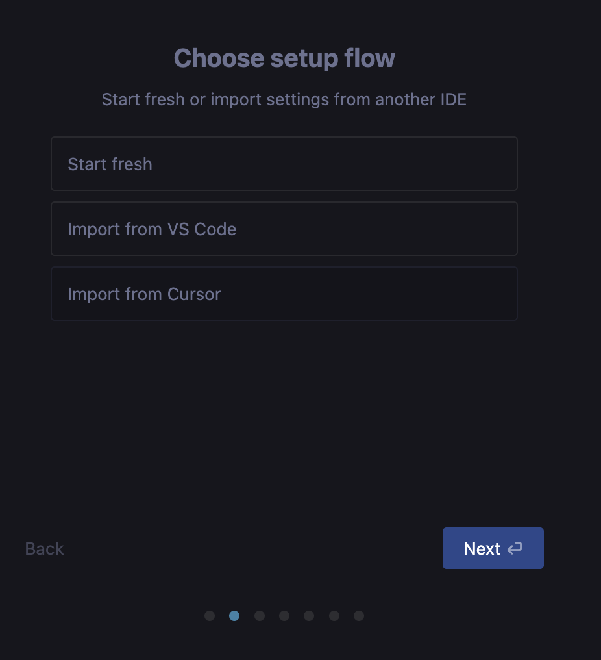601x660 pixels.
Task: Choose Import from VS Code
Action: pos(284,229)
